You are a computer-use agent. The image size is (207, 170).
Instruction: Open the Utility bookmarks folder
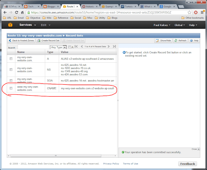coord(100,18)
